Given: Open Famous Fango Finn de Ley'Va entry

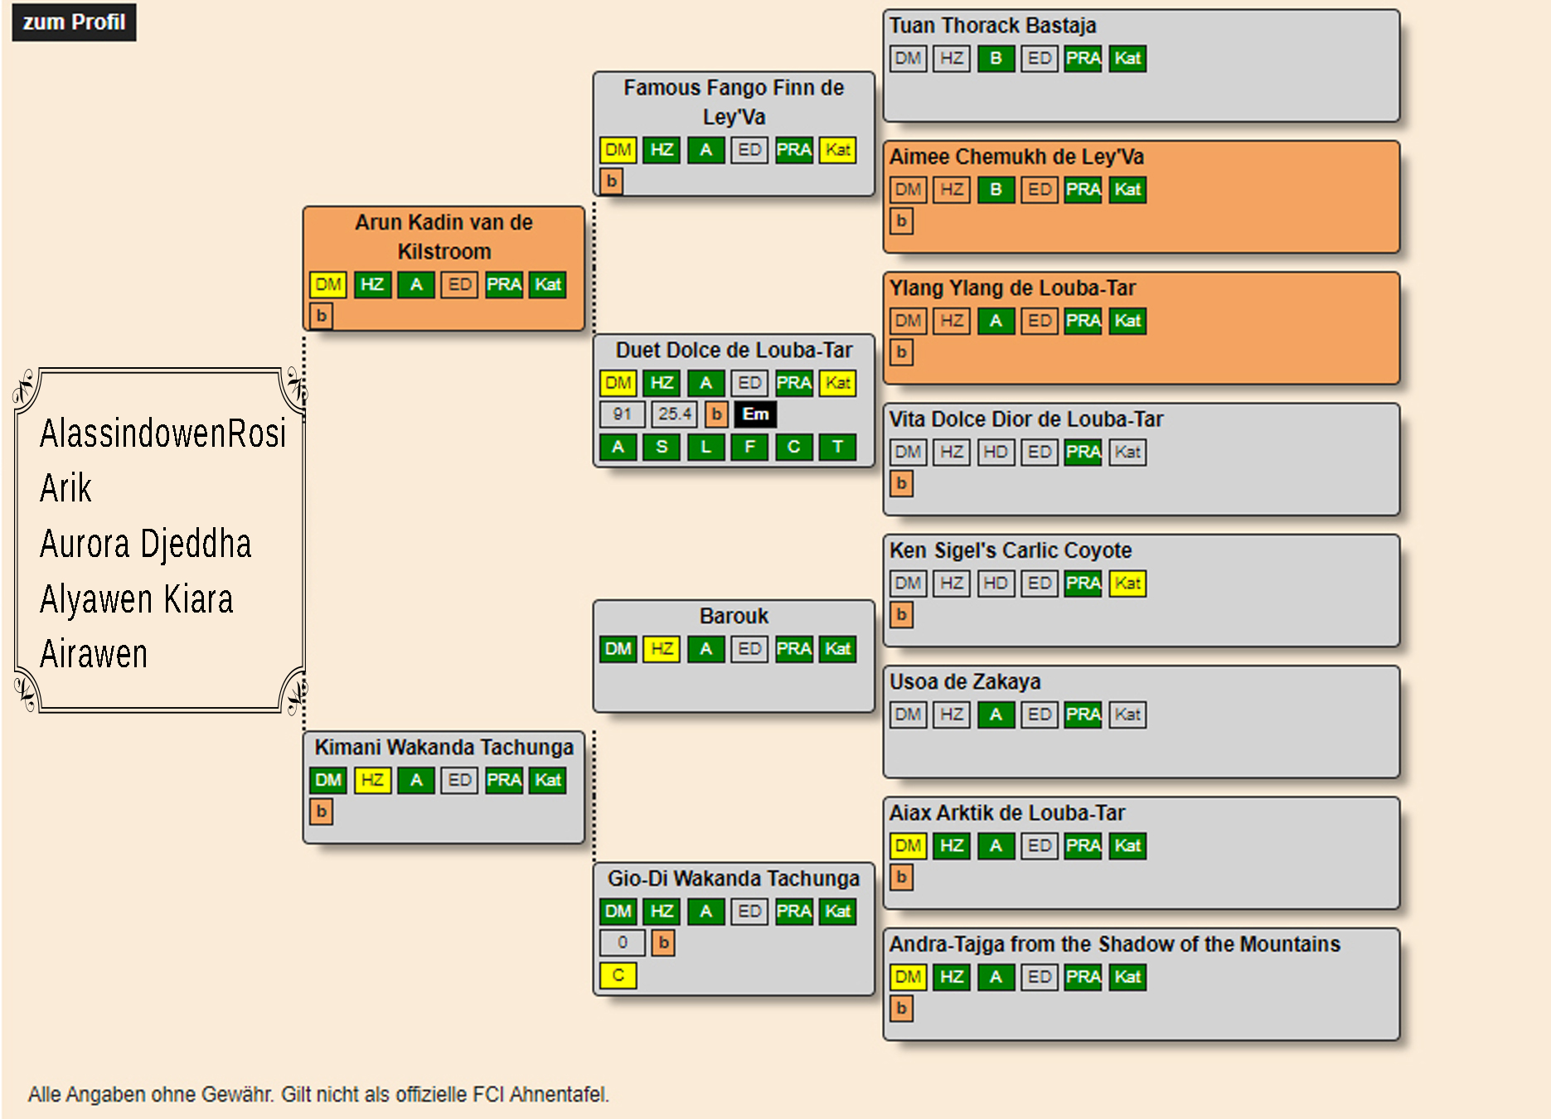Looking at the screenshot, I should (x=734, y=102).
